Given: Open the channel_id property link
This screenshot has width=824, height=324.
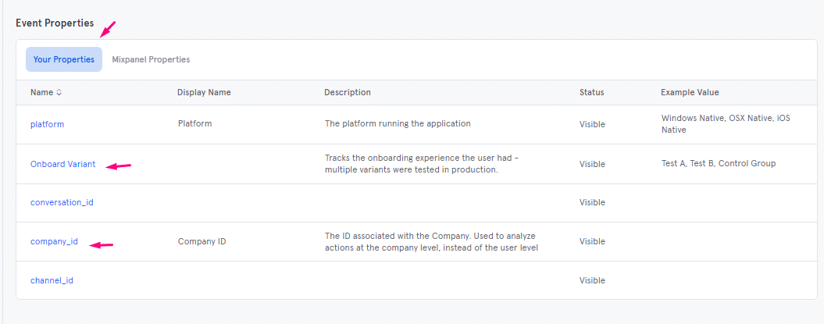Looking at the screenshot, I should pyautogui.click(x=52, y=280).
